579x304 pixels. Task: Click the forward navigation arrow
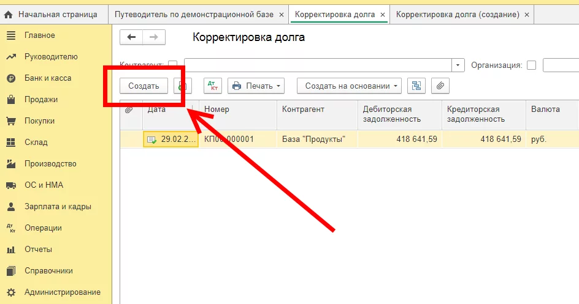pos(153,37)
